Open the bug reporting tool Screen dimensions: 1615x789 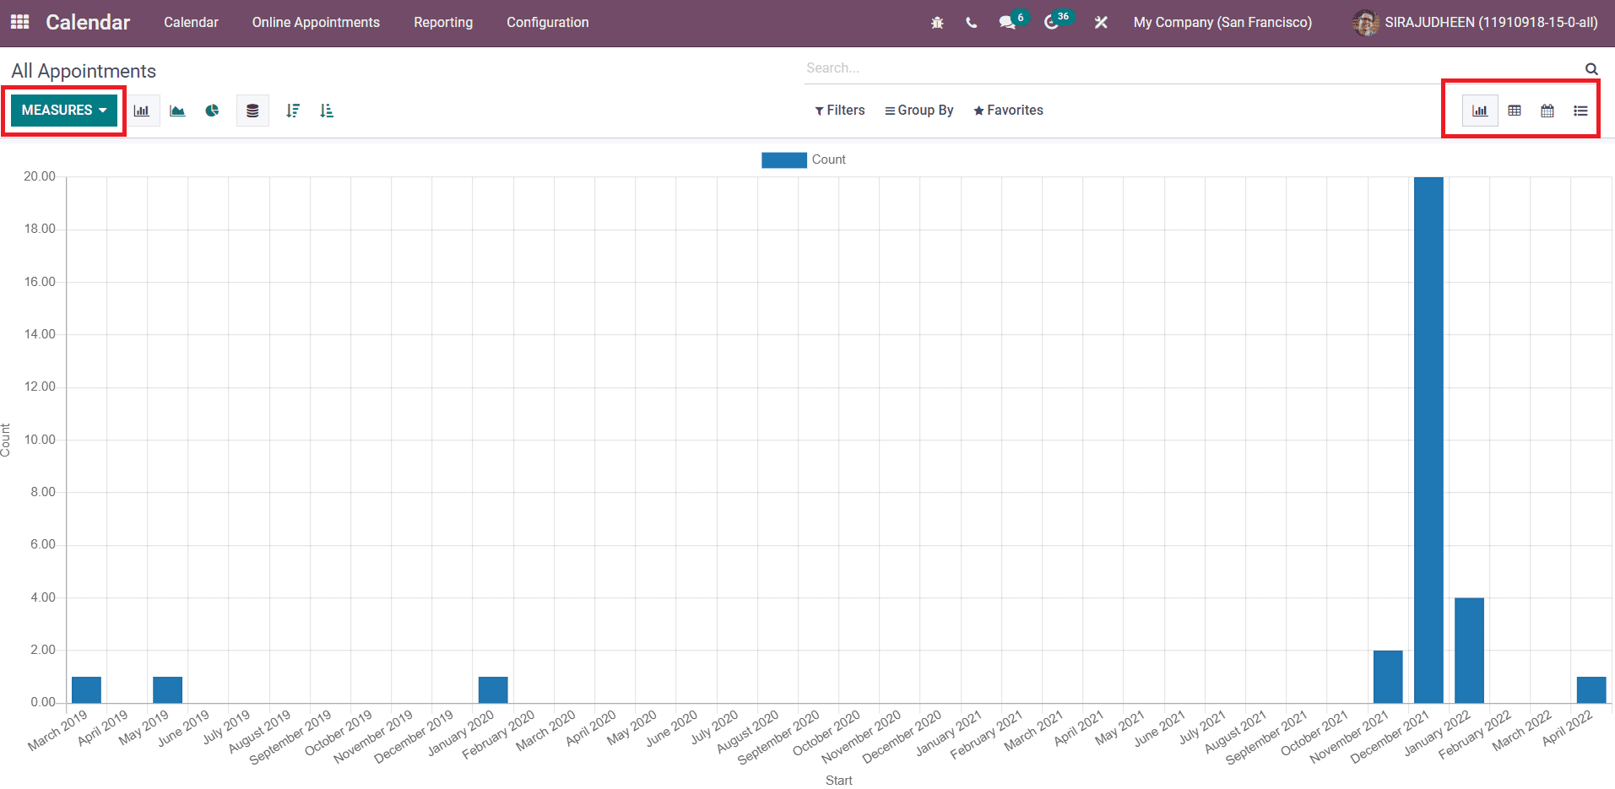pos(937,22)
